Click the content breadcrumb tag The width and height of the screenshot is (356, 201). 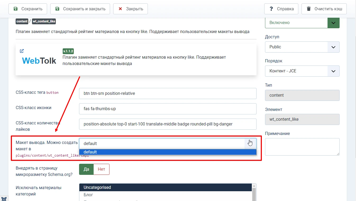pyautogui.click(x=22, y=21)
